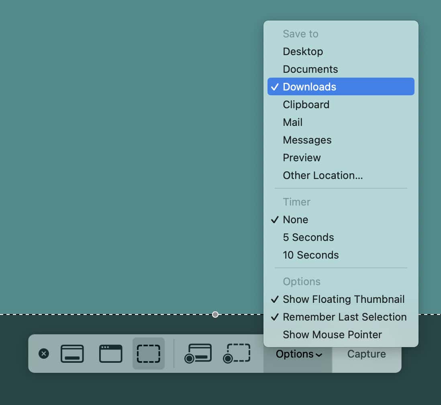Select the Capture Selected Portion tool

tap(148, 354)
